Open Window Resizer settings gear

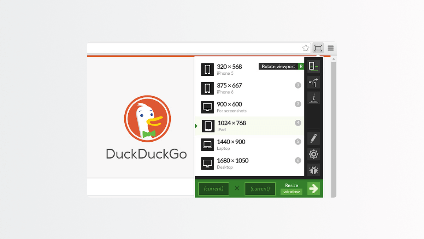(314, 154)
